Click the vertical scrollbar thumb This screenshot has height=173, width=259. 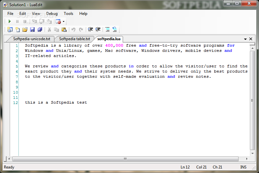253,100
